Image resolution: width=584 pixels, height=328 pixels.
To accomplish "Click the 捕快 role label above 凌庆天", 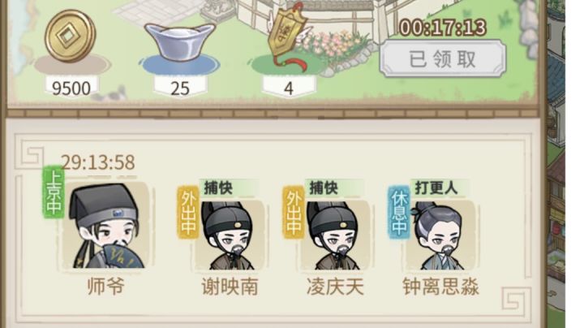I will pyautogui.click(x=324, y=188).
